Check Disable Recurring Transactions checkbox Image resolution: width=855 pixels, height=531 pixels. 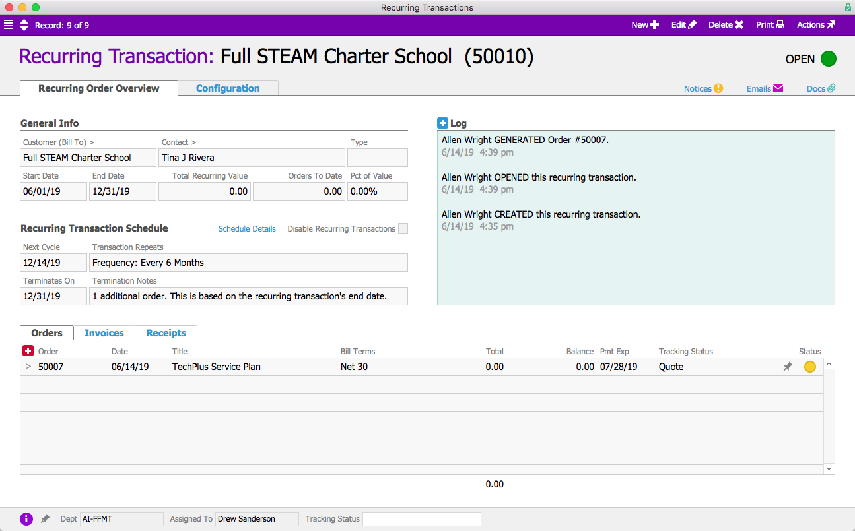[403, 228]
